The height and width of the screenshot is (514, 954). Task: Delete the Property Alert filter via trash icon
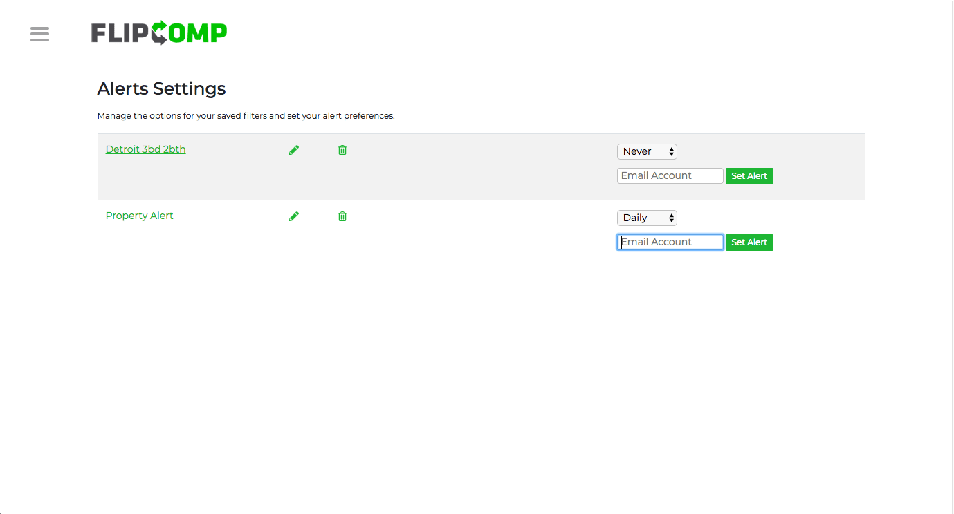click(342, 216)
